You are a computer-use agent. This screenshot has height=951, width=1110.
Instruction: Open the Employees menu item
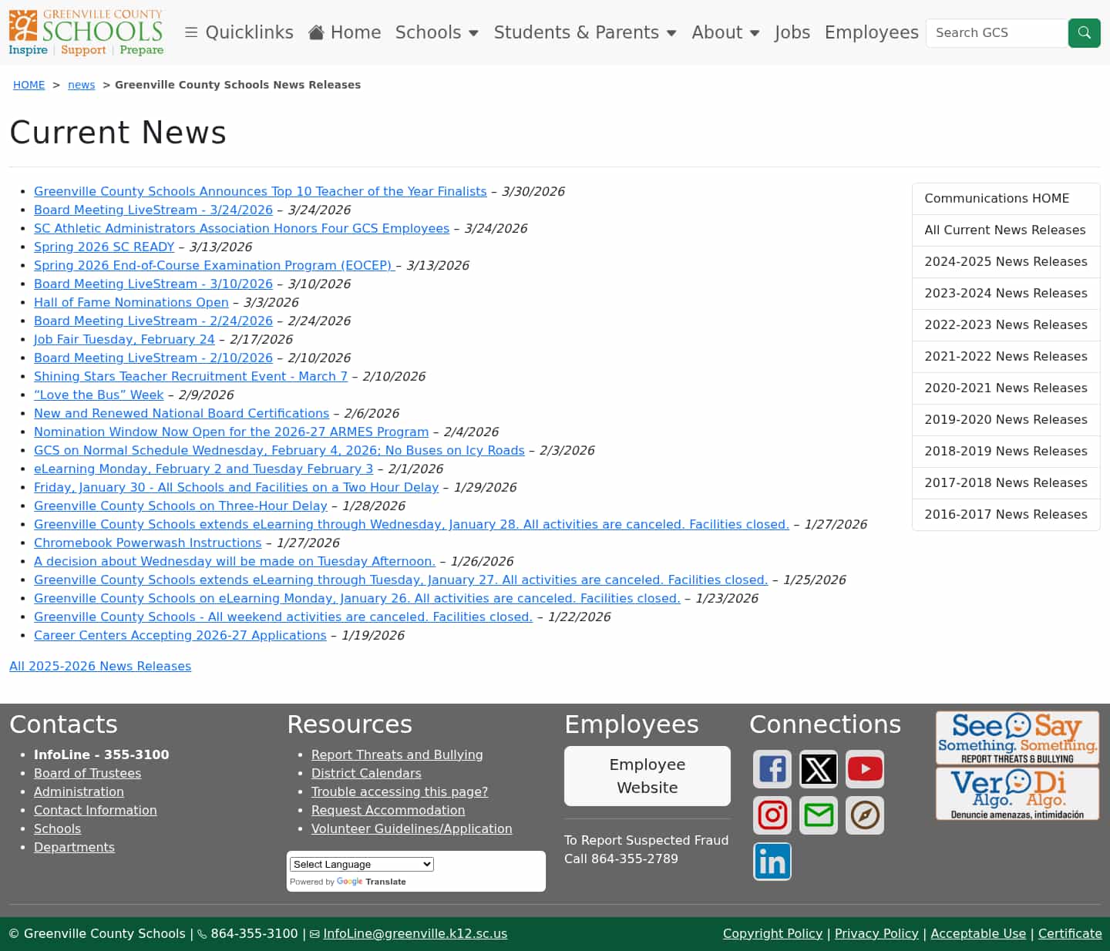pos(871,32)
